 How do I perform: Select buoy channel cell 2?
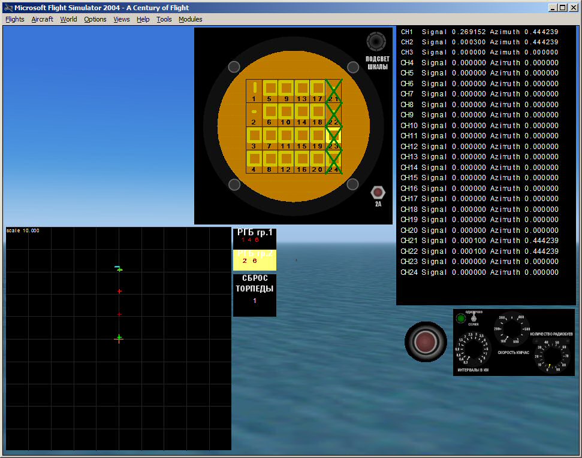pyautogui.click(x=254, y=114)
